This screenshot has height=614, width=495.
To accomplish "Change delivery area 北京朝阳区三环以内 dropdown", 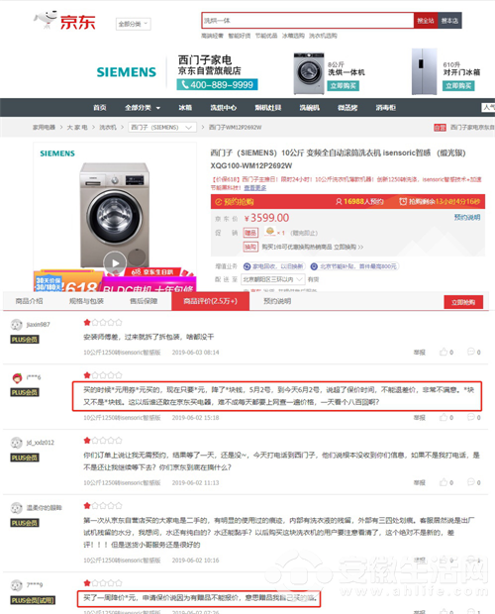I will (x=272, y=279).
